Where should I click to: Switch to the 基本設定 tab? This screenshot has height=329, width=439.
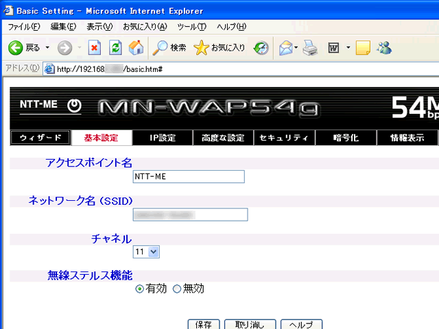click(x=102, y=138)
